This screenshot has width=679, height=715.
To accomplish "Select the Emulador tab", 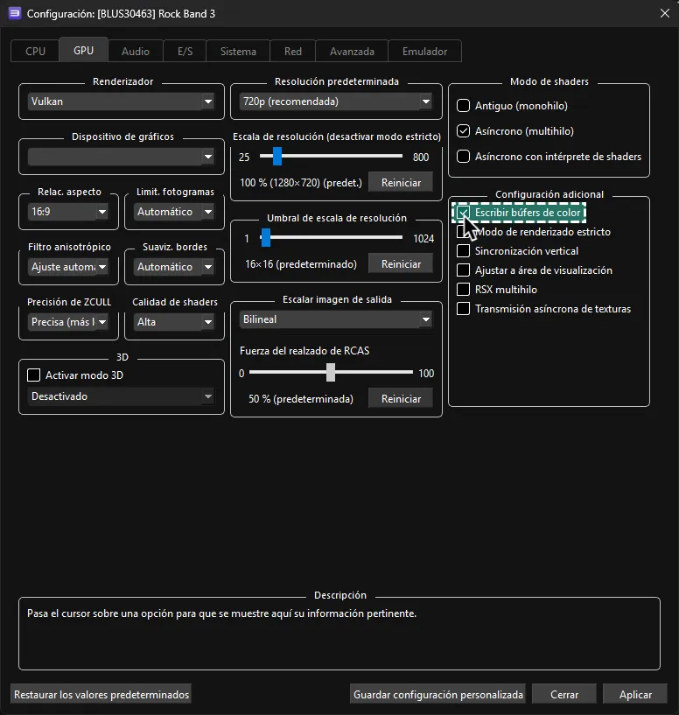I will [x=424, y=51].
